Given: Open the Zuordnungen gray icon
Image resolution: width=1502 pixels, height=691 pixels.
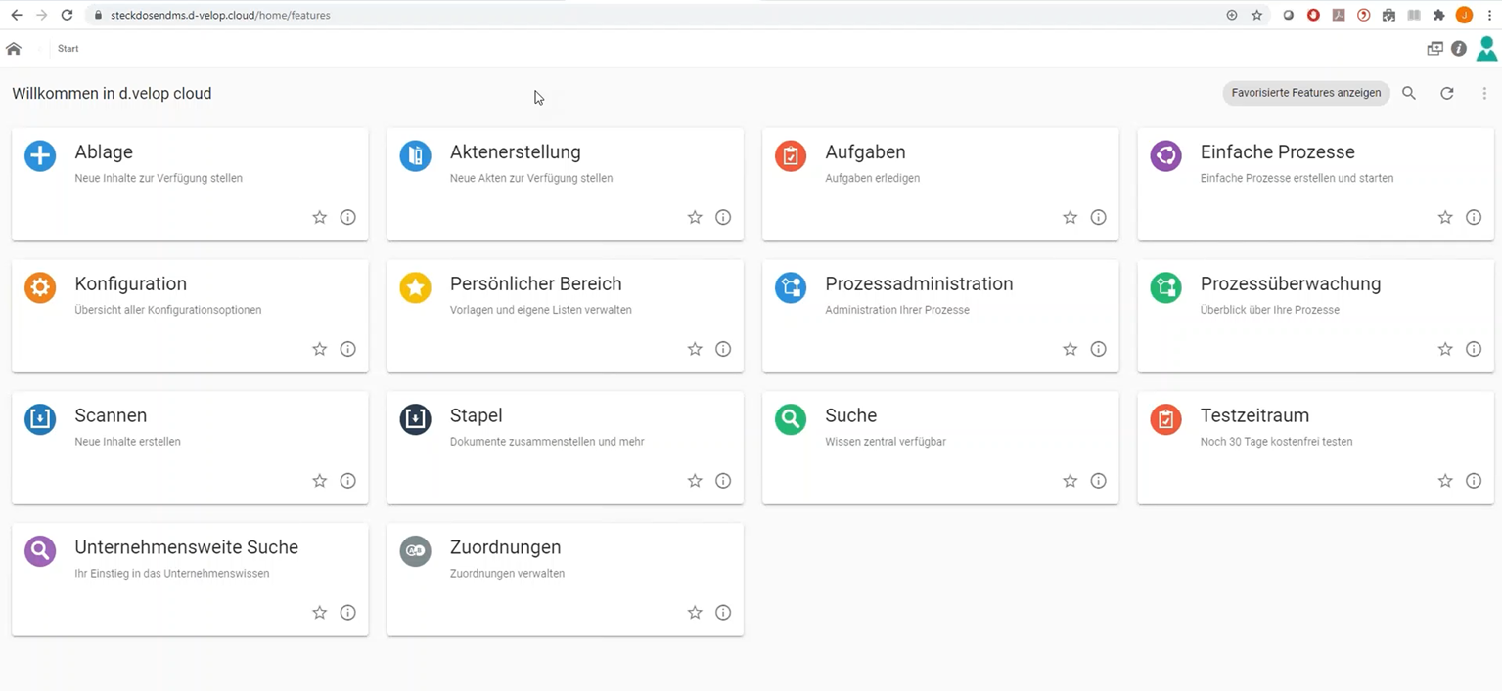Looking at the screenshot, I should pos(416,551).
